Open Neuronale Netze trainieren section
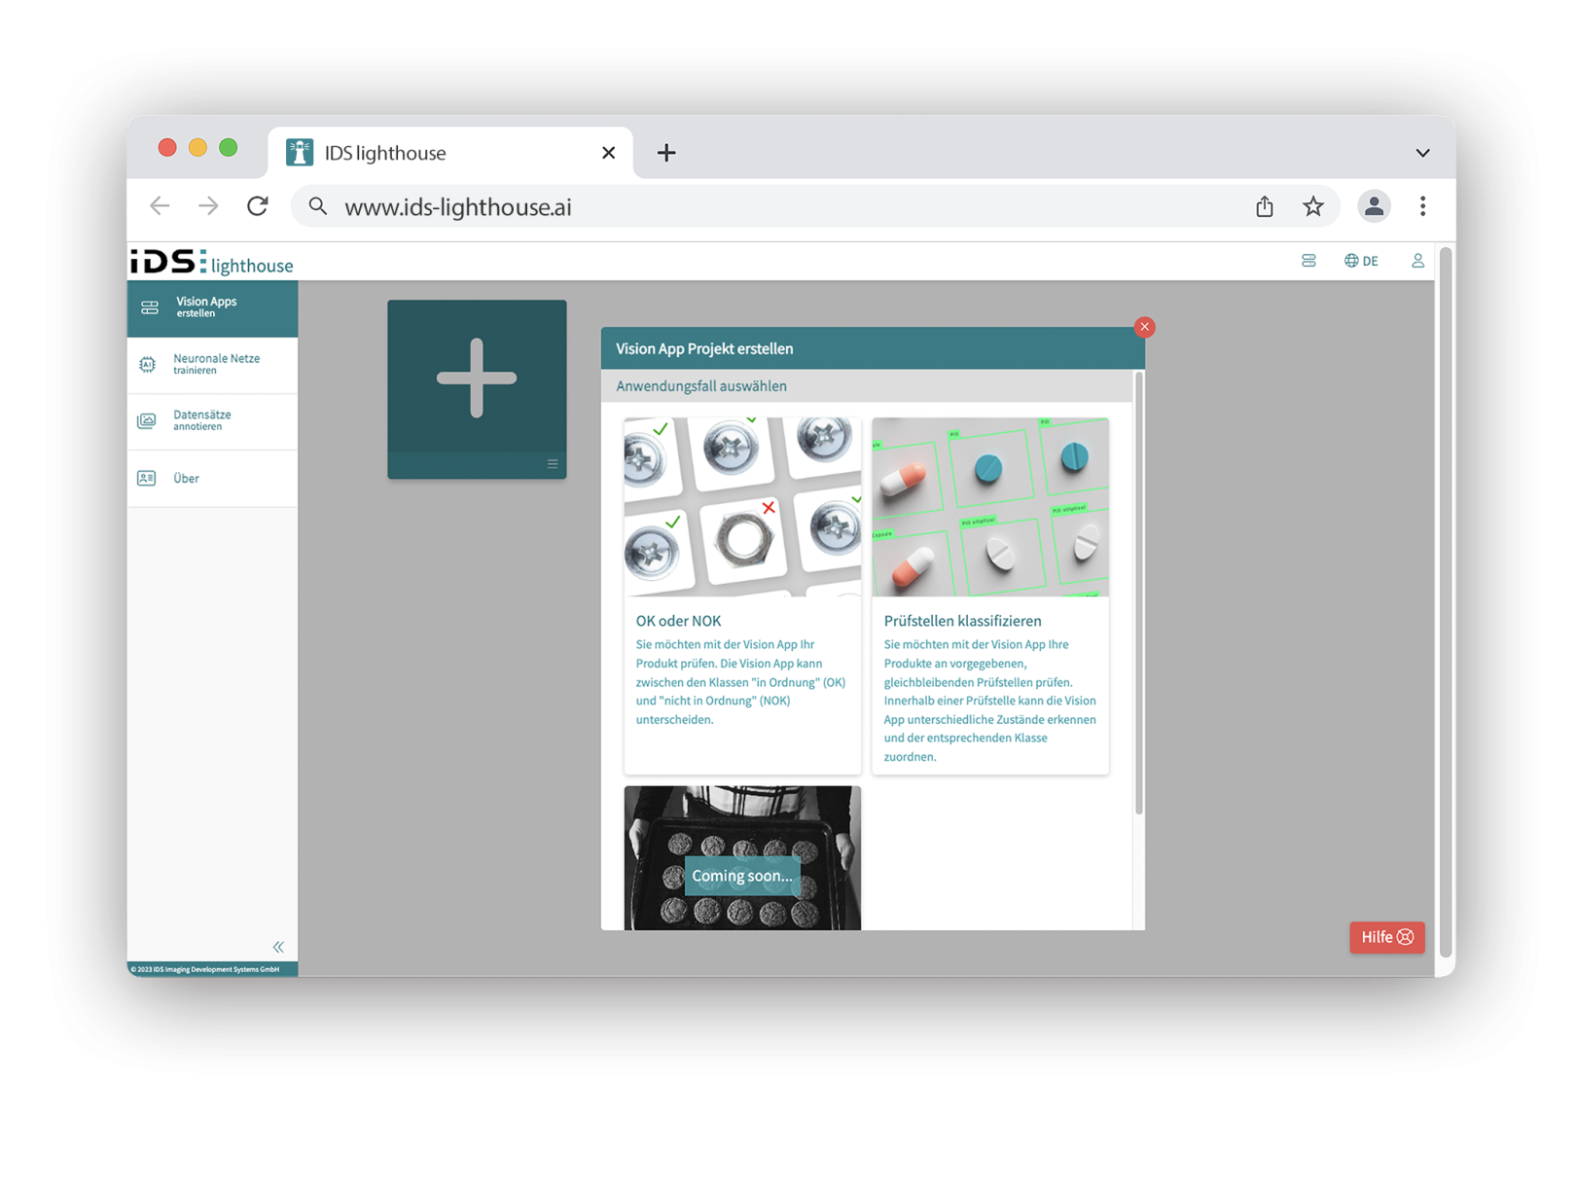 (x=212, y=365)
